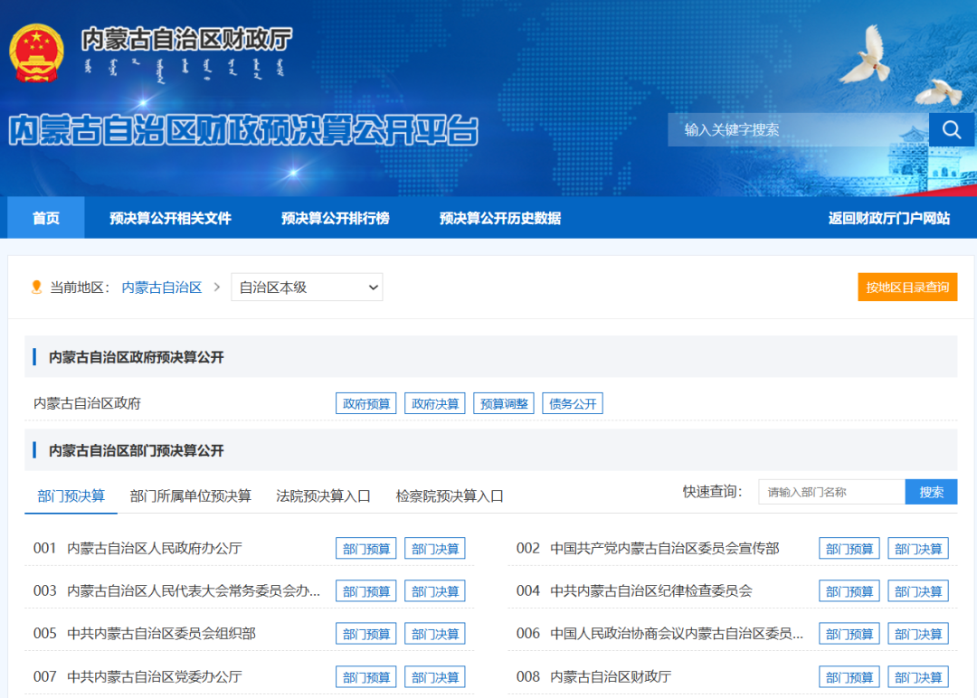
Task: Click 返回财政厅门户网站 link
Action: coord(888,218)
